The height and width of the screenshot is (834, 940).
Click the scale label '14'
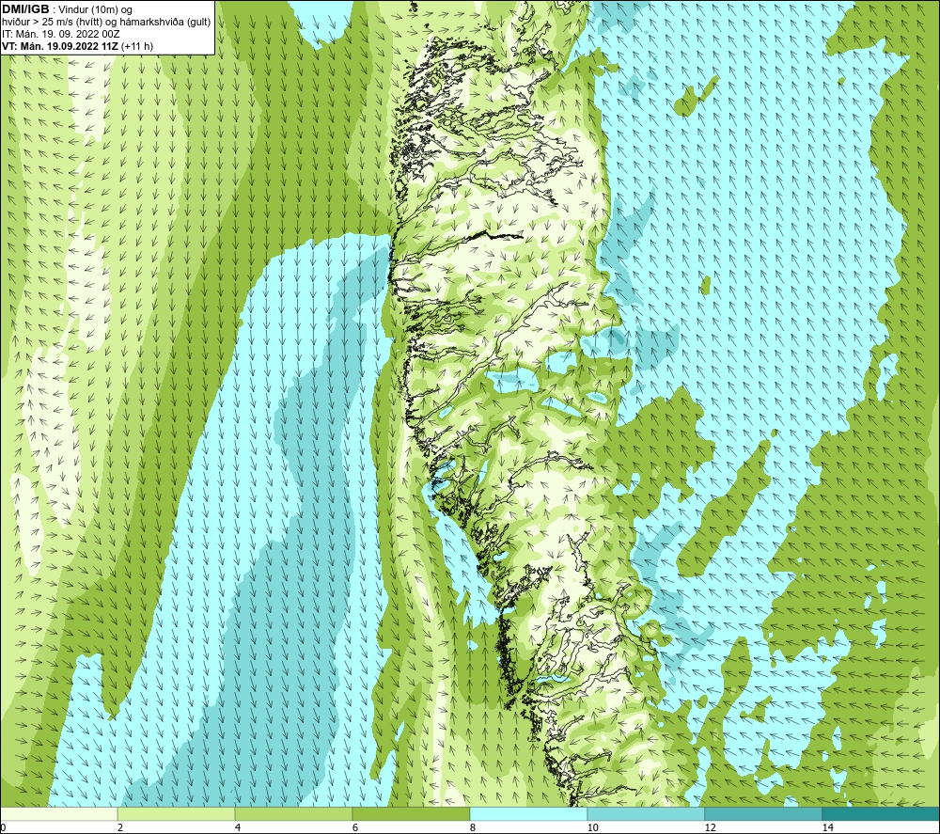827,827
